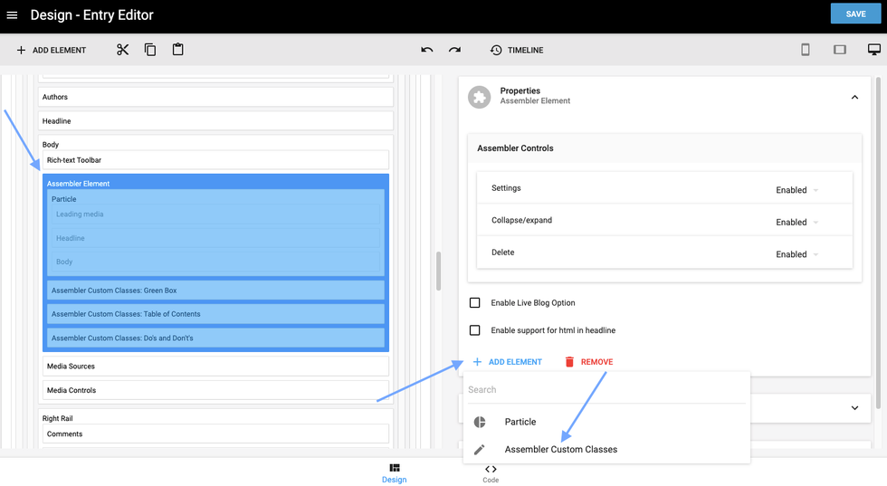This screenshot has width=887, height=486.
Task: Switch to tablet preview
Action: point(840,50)
